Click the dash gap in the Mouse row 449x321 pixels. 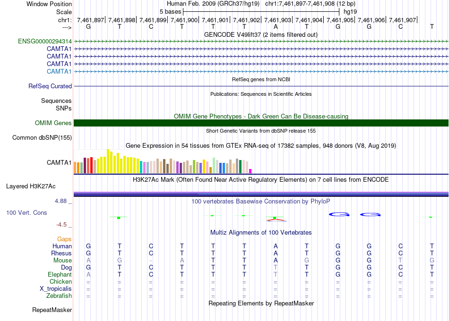coord(151,261)
